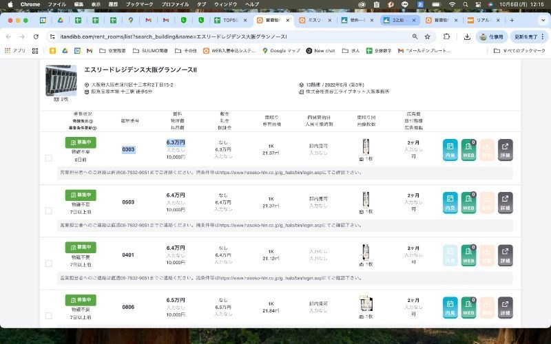Open the 詳細 details button for room 0806
The image size is (551, 344).
click(x=505, y=308)
